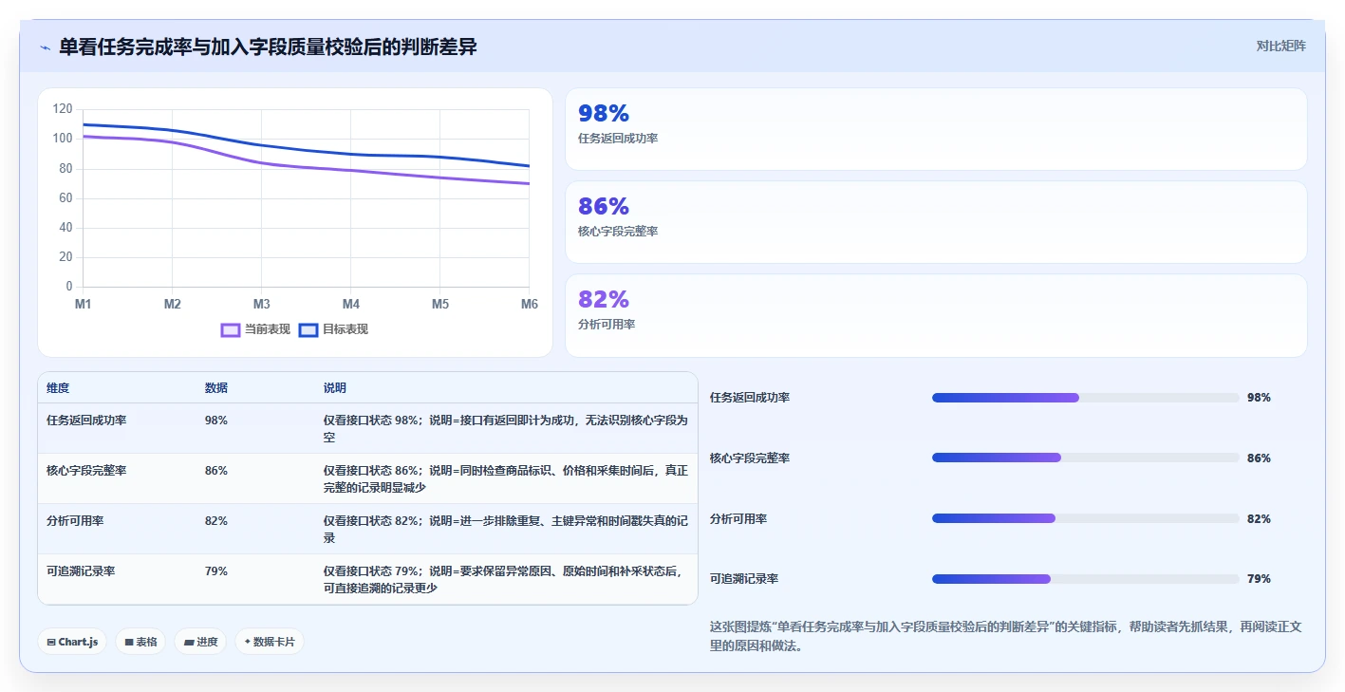Click the 79% cell in the table
This screenshot has height=692, width=1345.
coord(216,570)
